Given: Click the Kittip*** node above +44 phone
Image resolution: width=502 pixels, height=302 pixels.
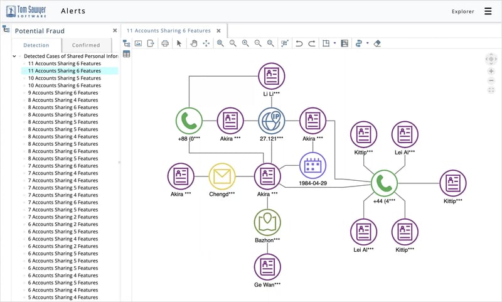Looking at the screenshot, I should click(364, 134).
